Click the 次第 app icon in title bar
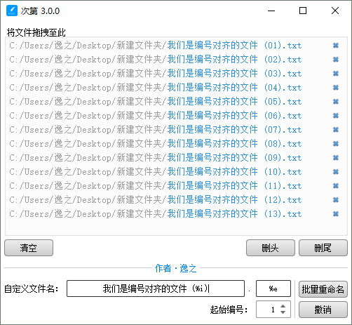Viewport: 352px width, 325px height. 12,11
